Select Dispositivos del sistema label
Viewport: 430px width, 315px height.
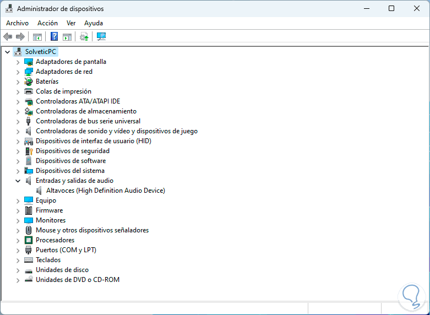point(70,170)
